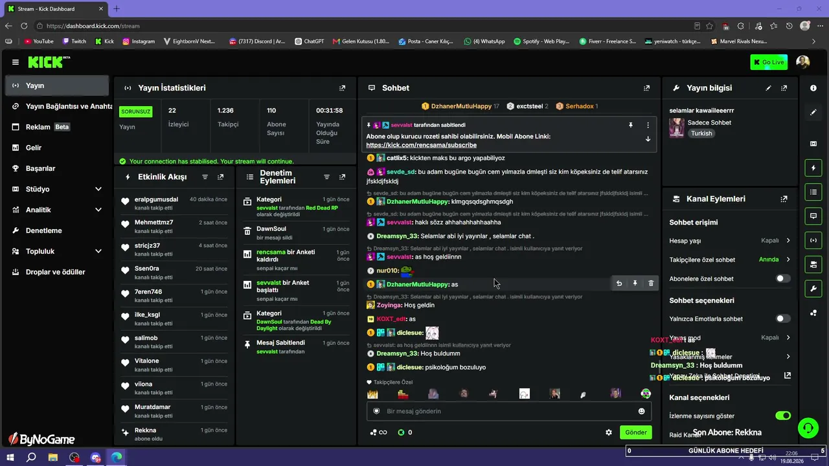Click the Windows Start button

coord(10,458)
